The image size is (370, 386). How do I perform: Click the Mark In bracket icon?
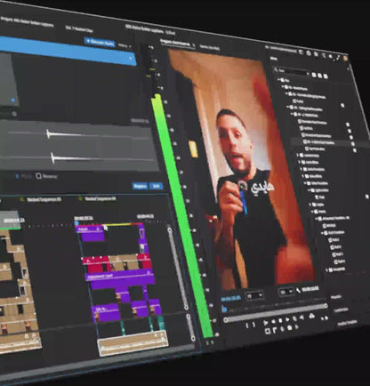[247, 325]
